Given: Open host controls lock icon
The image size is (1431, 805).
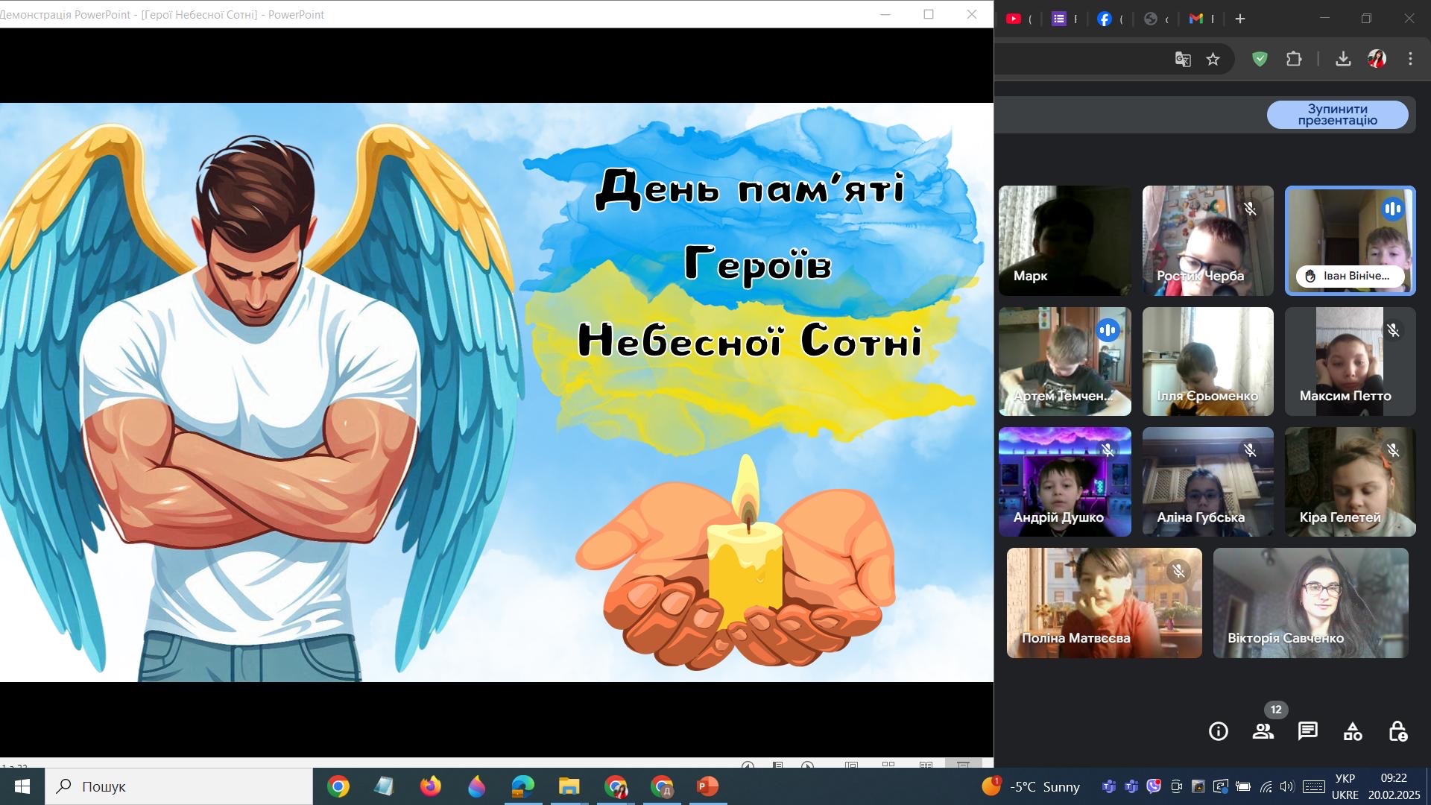Looking at the screenshot, I should pos(1397,731).
